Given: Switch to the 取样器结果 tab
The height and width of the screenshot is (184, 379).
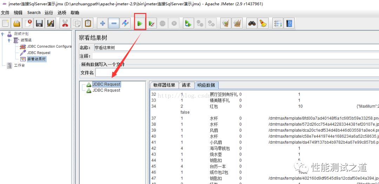Looking at the screenshot, I should pyautogui.click(x=164, y=85).
